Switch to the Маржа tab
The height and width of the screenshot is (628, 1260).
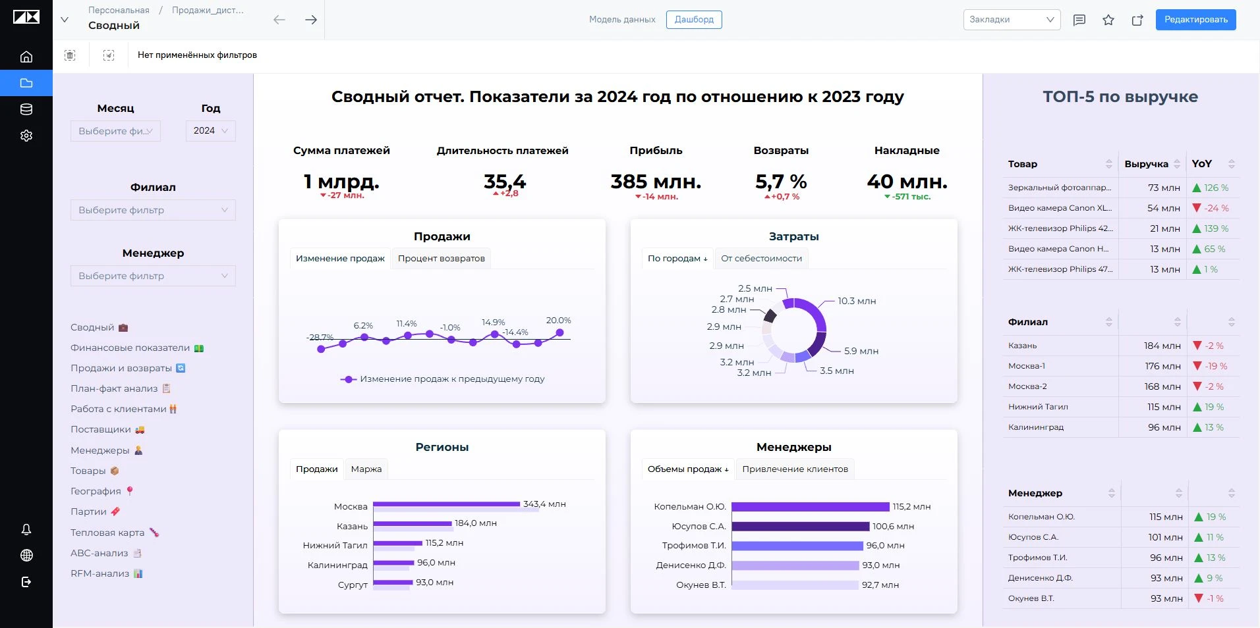tap(366, 469)
